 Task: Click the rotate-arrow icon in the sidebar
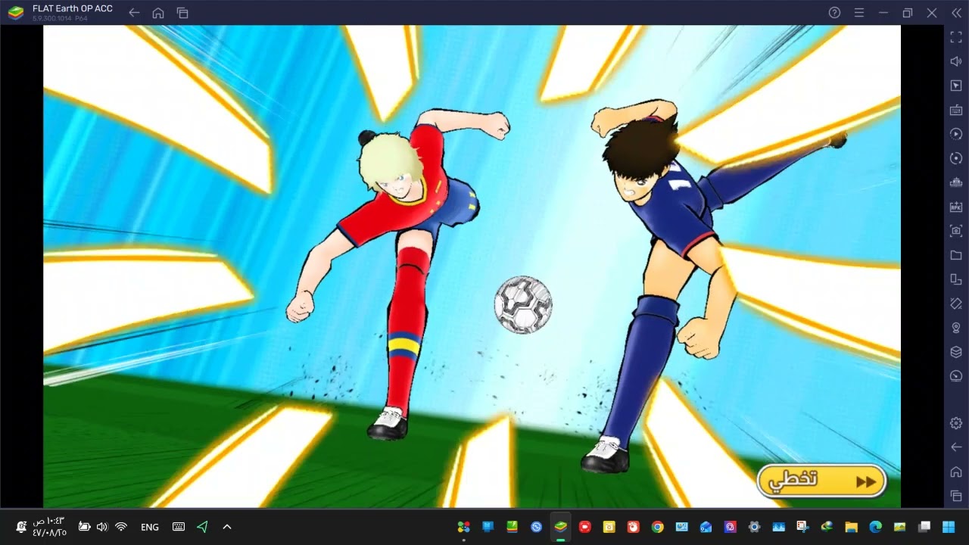(x=956, y=157)
